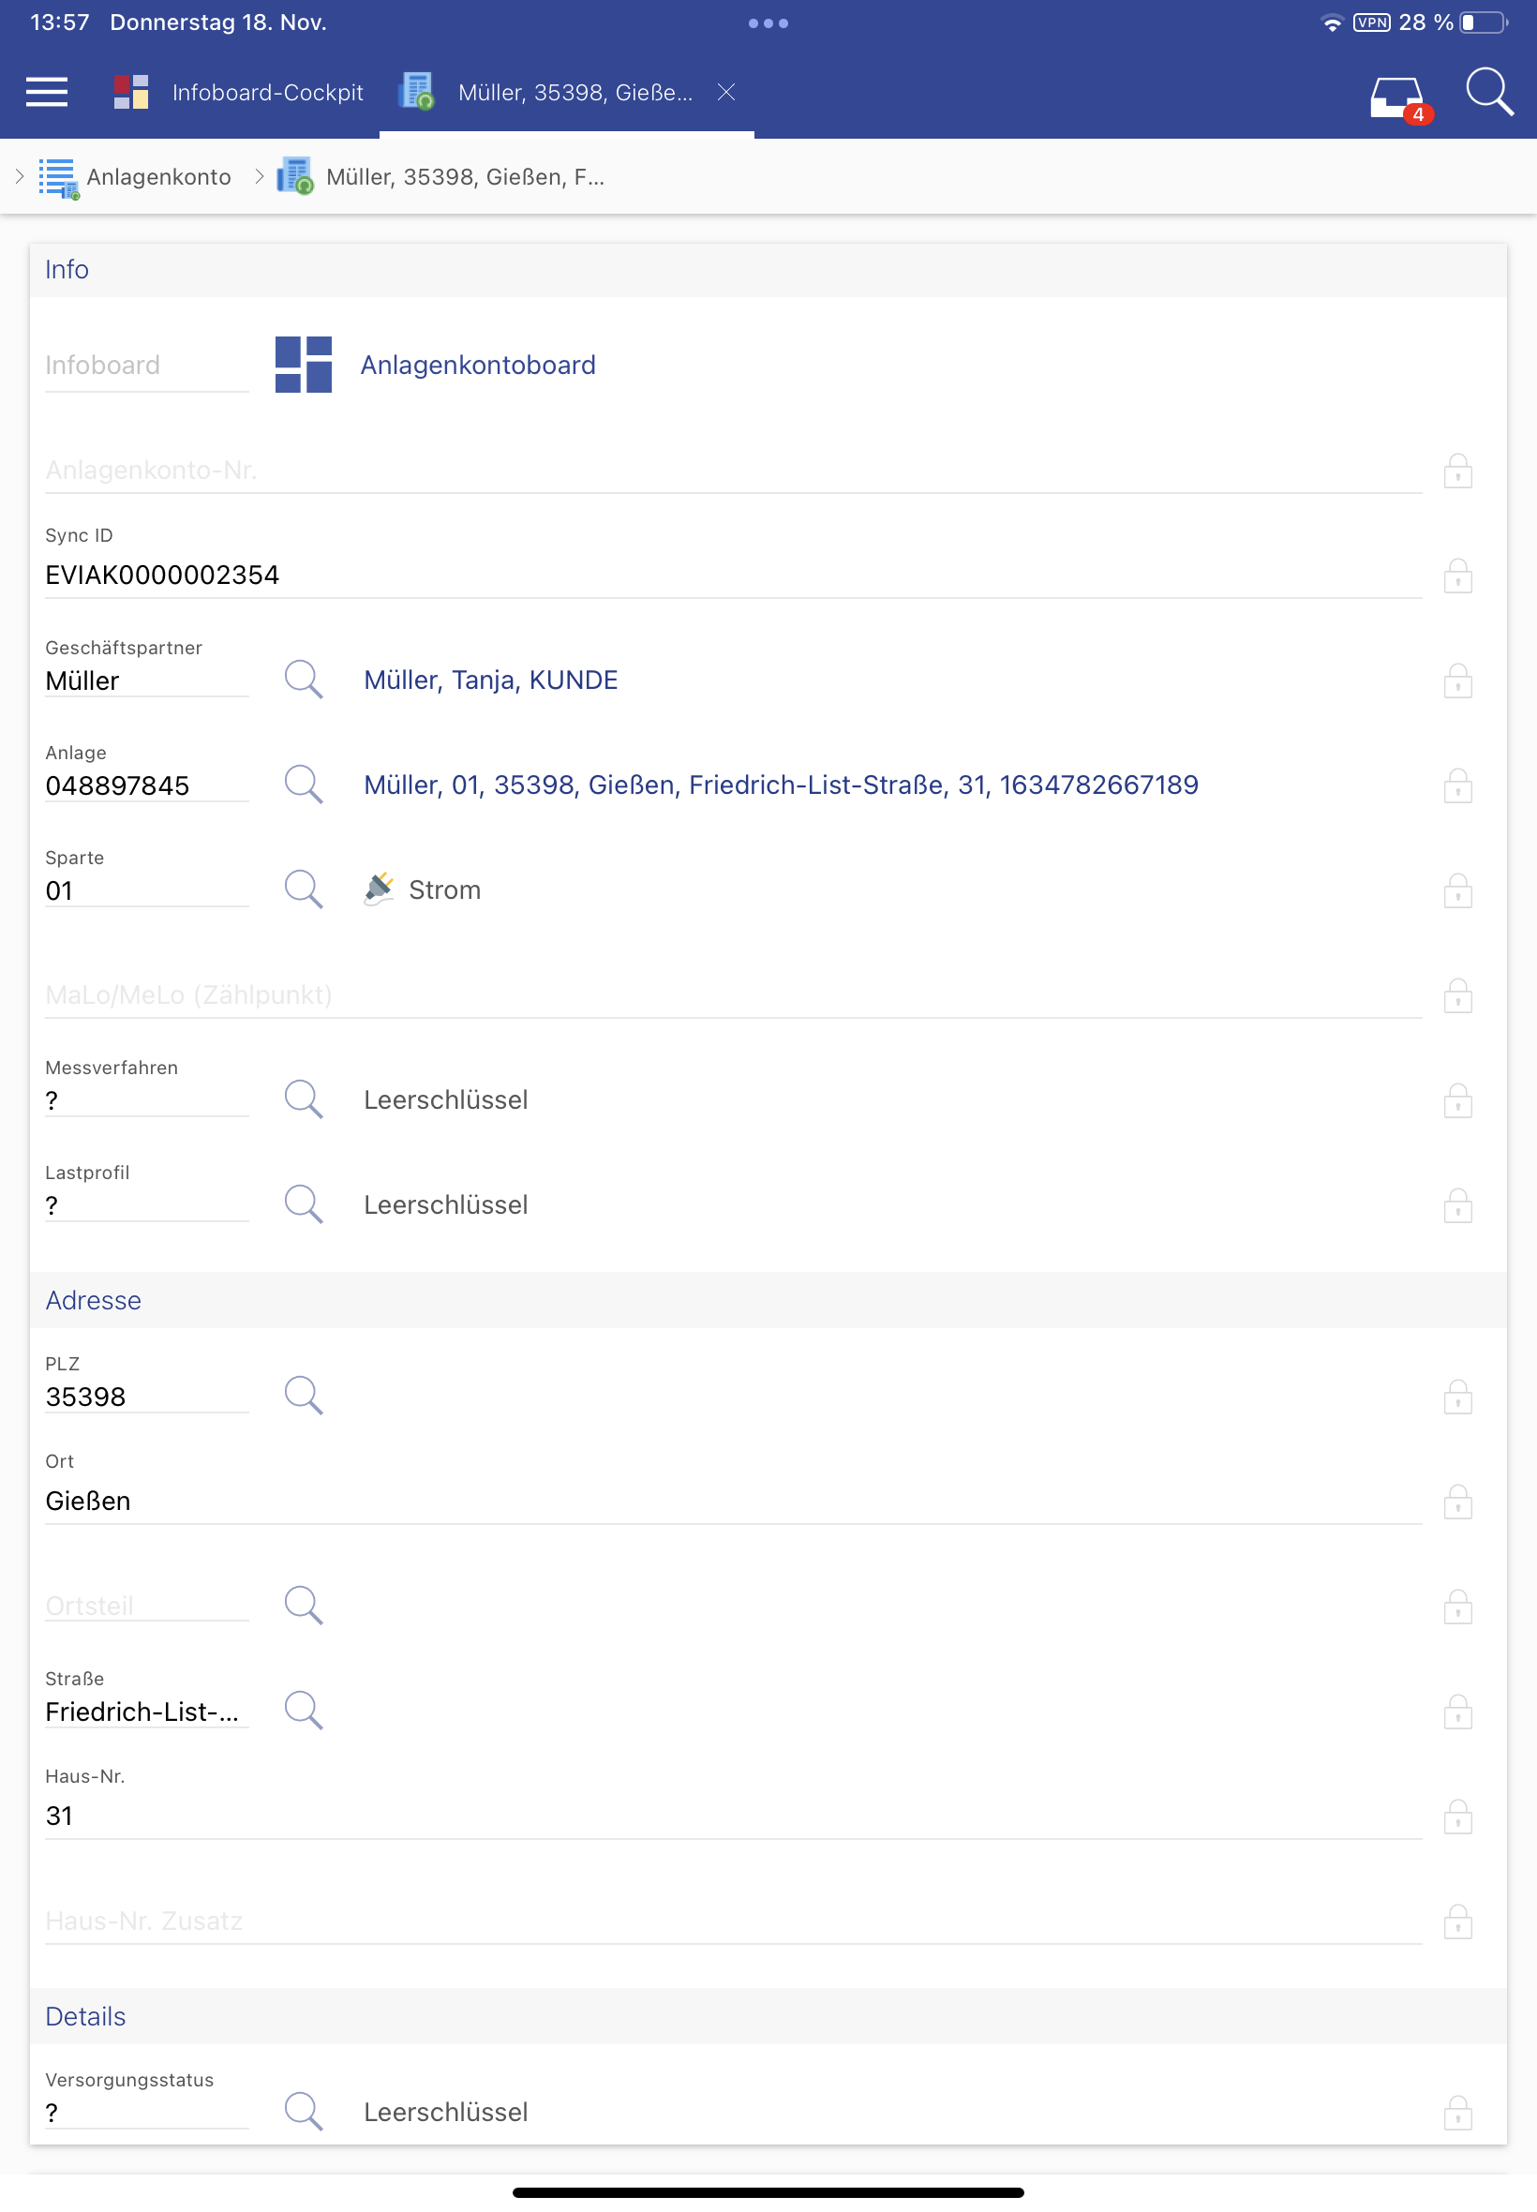Switch to the Infoboard-Cockpit tab
The height and width of the screenshot is (2212, 1537).
click(x=239, y=93)
